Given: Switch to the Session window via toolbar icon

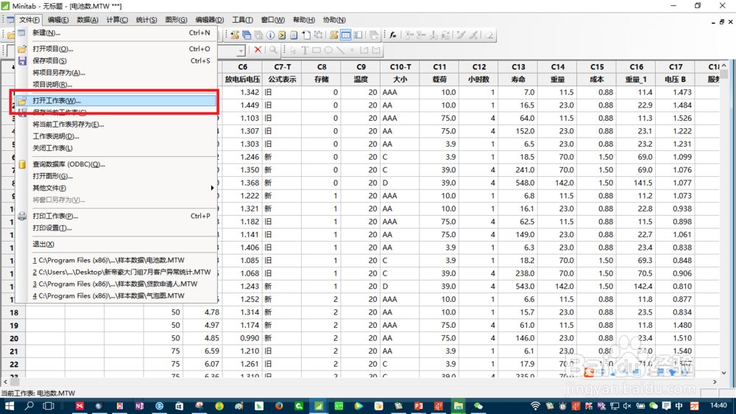Looking at the screenshot, I should click(x=333, y=35).
